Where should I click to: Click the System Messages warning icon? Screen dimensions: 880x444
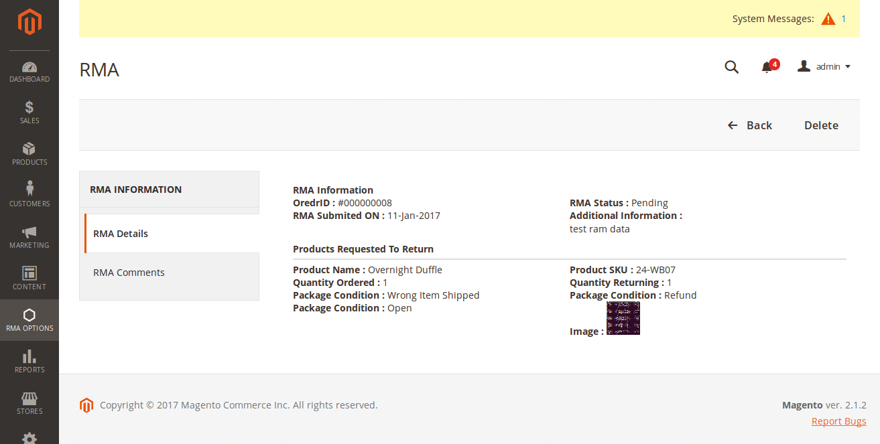click(828, 19)
